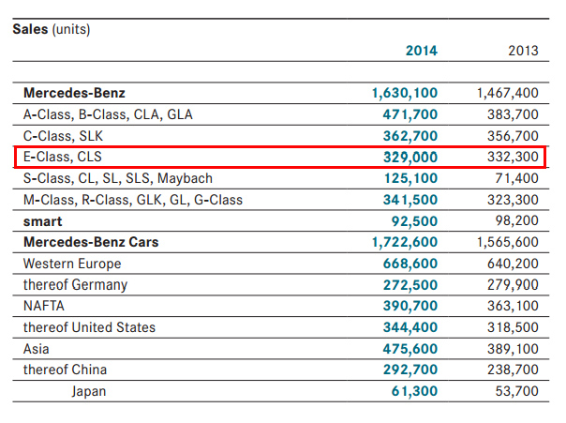Click the S-Class, CL, SL, SLS, Maybach label
The image size is (566, 423).
[x=117, y=178]
